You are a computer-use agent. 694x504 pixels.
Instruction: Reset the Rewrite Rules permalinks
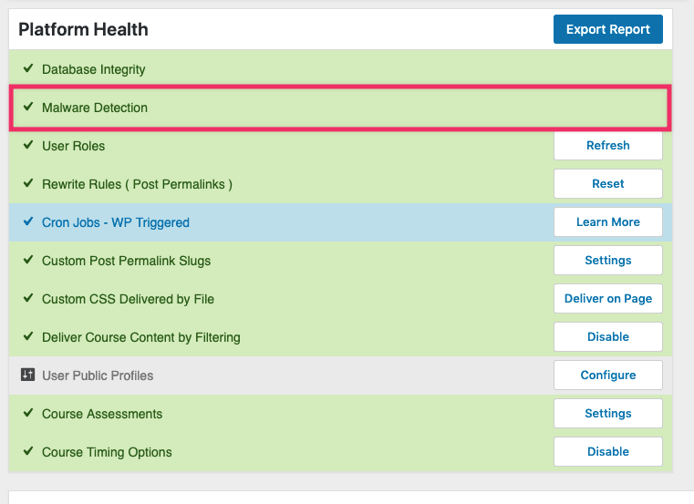tap(607, 183)
